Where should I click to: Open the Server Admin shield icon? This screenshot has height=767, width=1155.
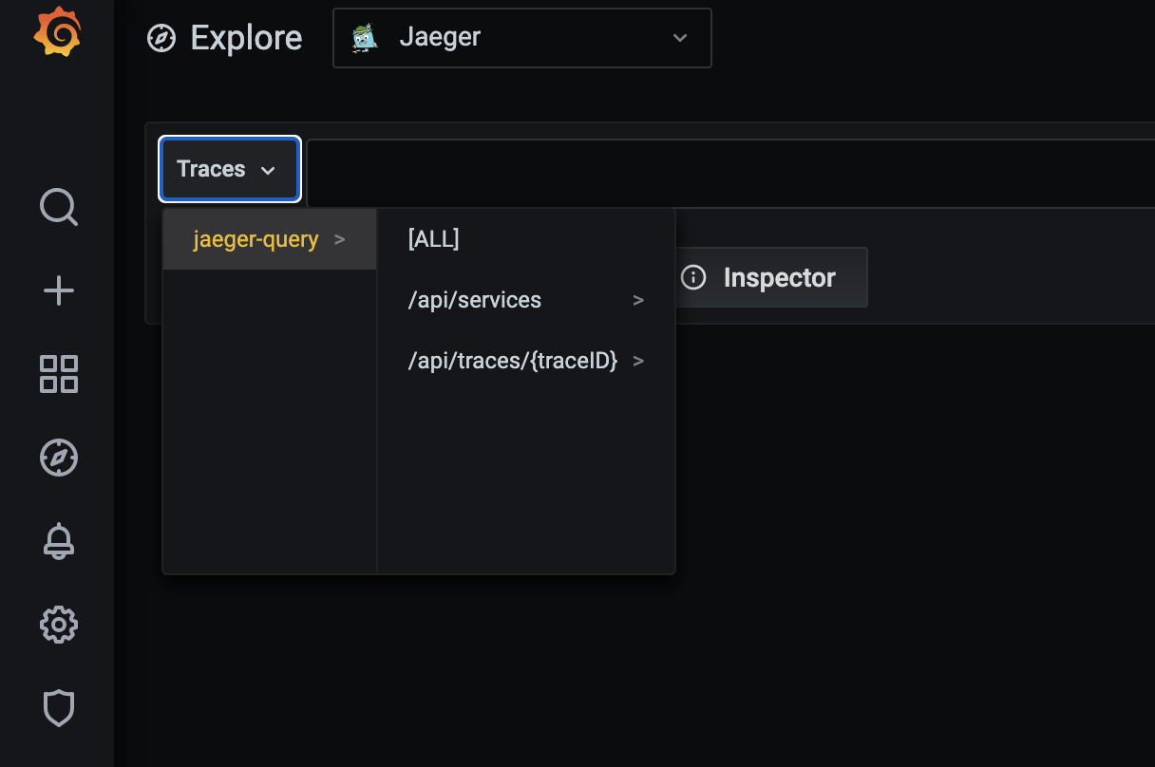[59, 708]
